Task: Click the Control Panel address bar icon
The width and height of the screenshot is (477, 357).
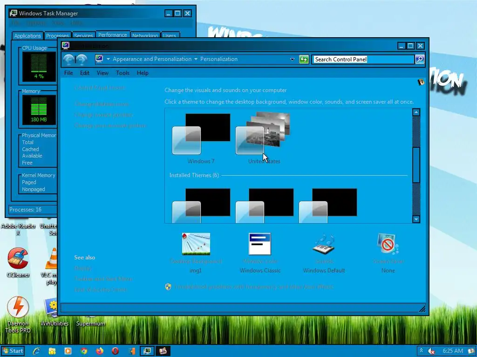Action: [x=99, y=59]
